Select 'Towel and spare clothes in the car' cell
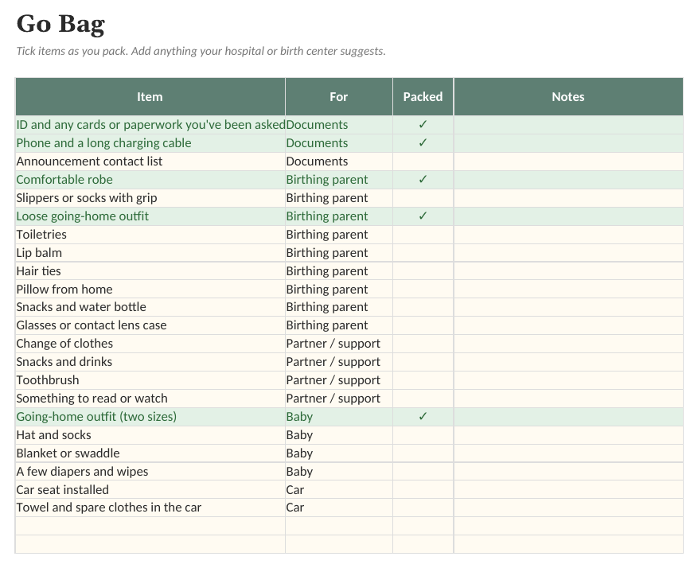 click(150, 508)
